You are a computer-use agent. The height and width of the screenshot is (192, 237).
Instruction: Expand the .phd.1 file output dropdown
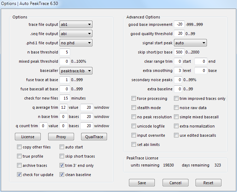[76, 43]
